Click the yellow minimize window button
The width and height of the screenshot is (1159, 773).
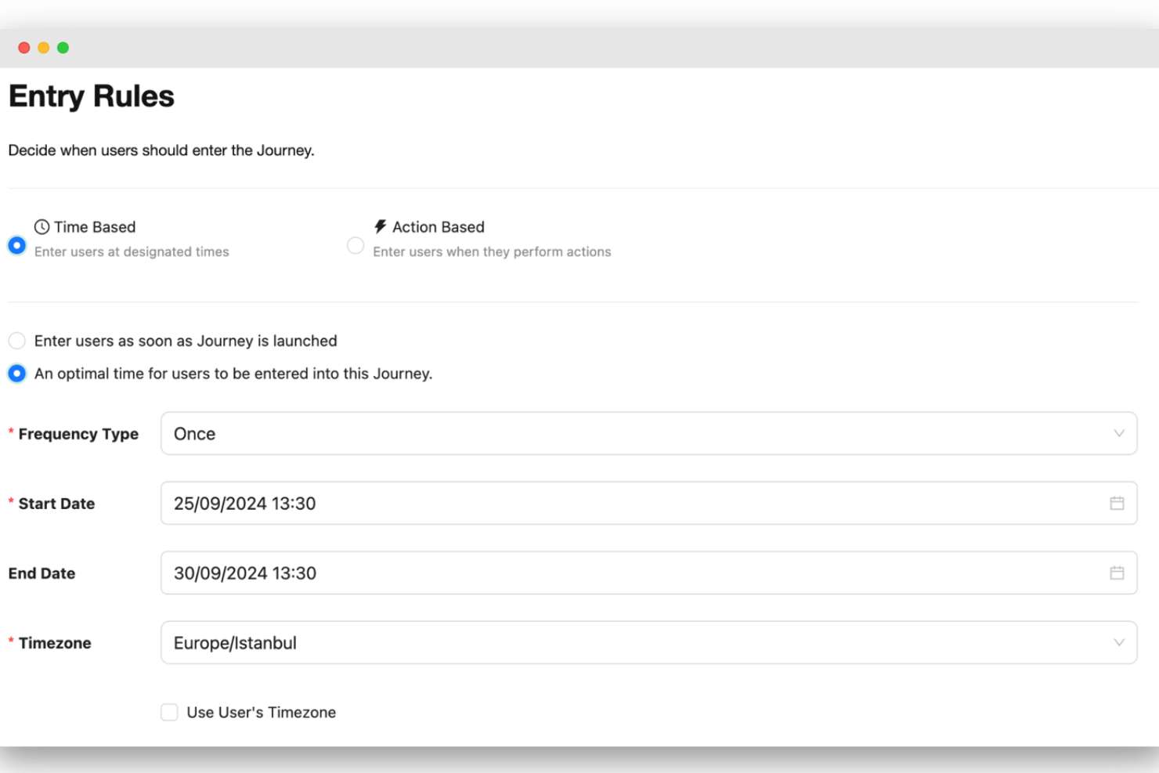coord(43,48)
